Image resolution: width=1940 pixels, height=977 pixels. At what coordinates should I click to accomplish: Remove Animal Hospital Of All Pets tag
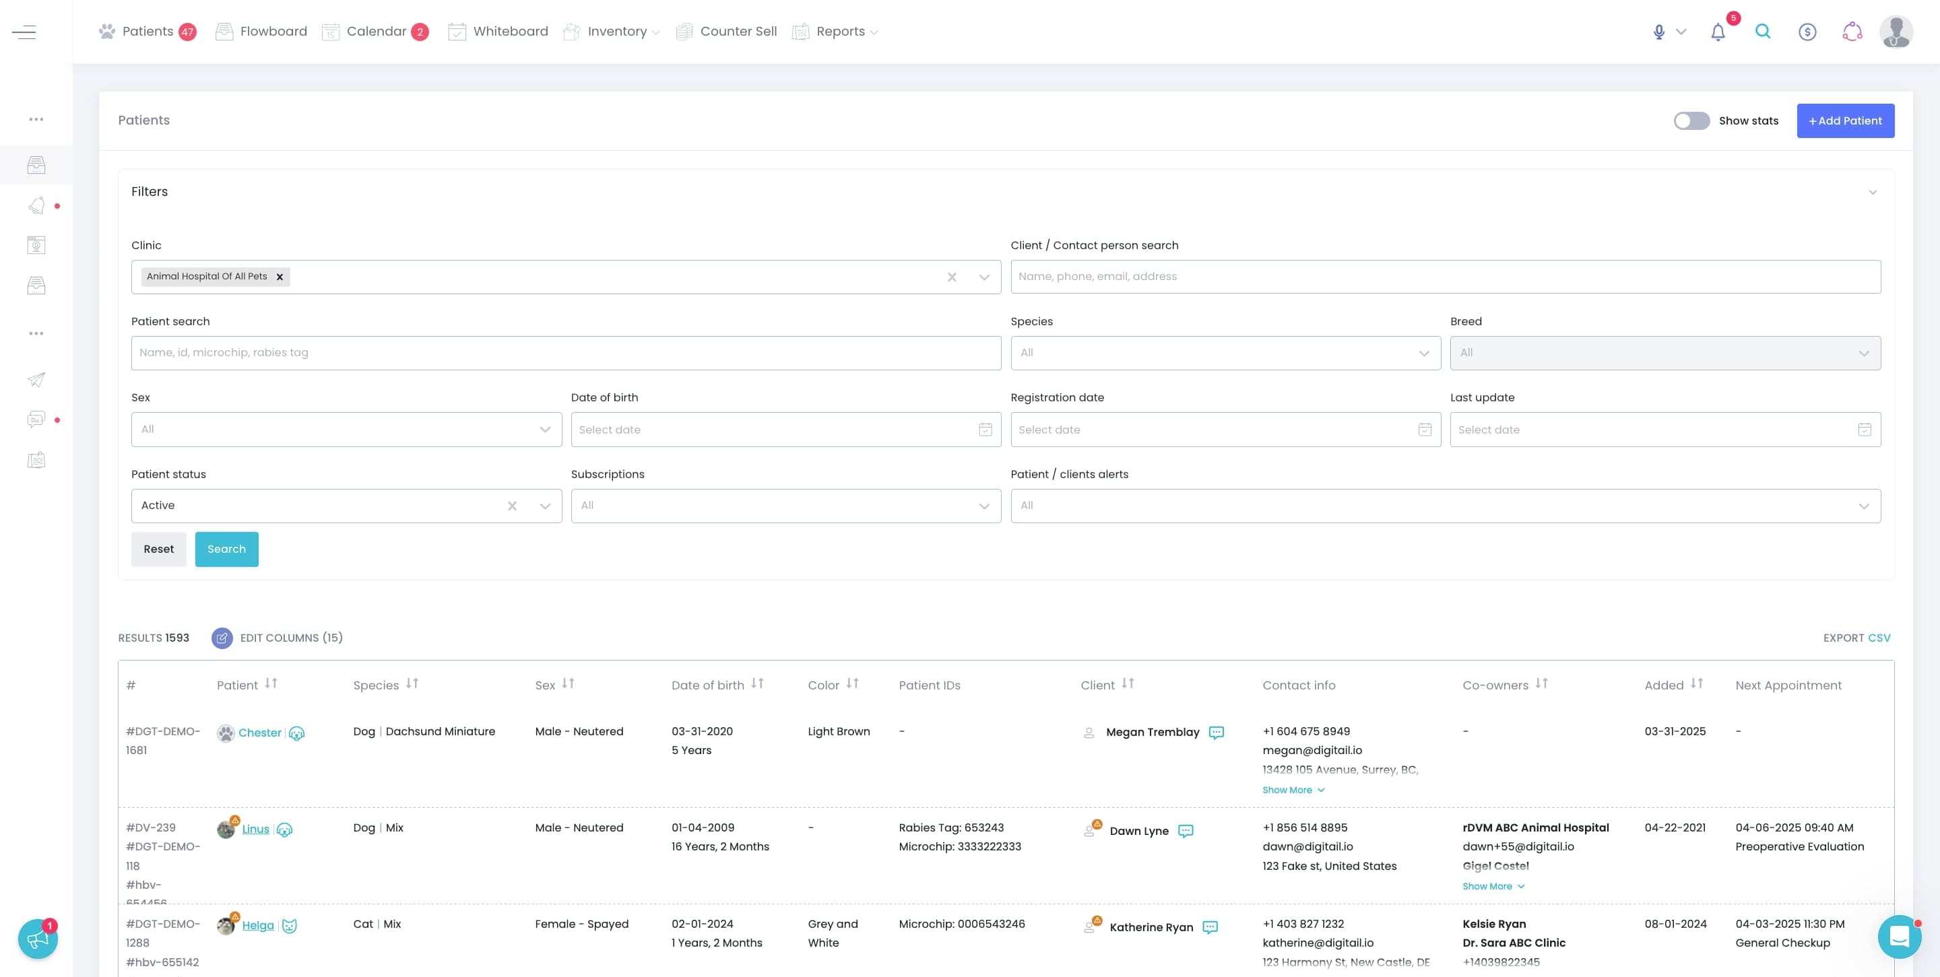(x=280, y=277)
